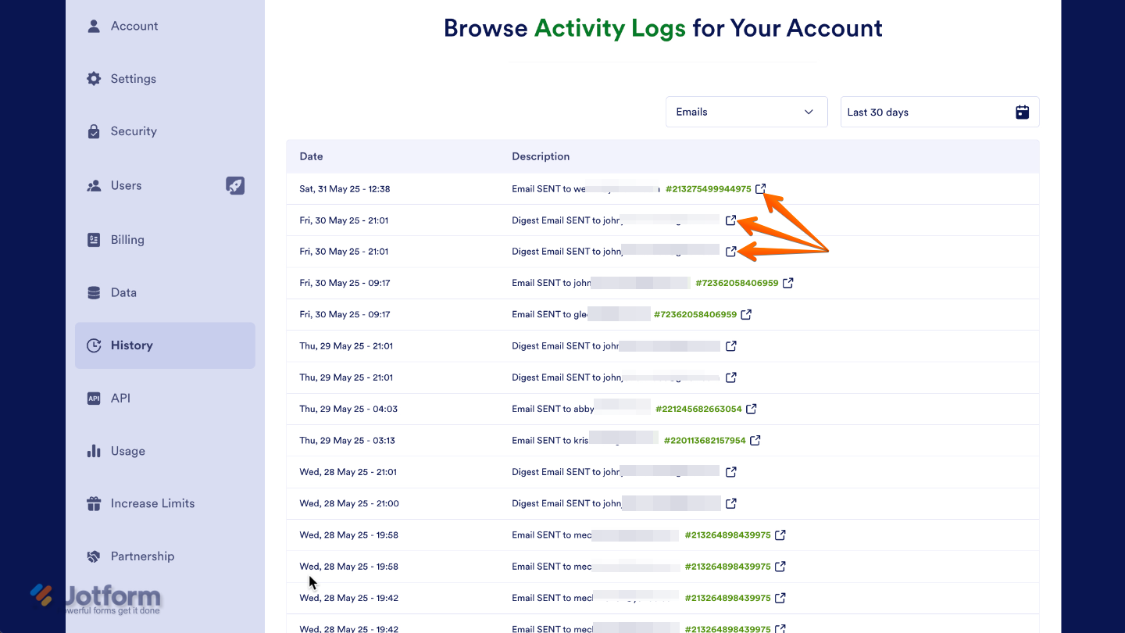Image resolution: width=1125 pixels, height=633 pixels.
Task: Open Usage via the bar chart icon
Action: coord(93,450)
